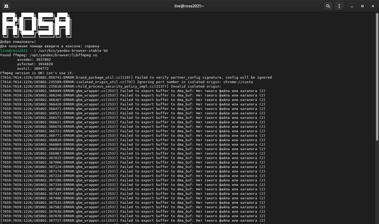
Task: Open a new terminal tab
Action: (x=6, y=6)
